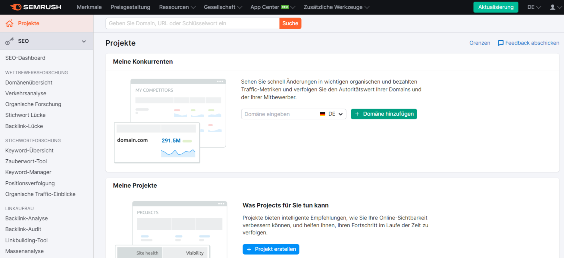Select Stichwort Lücke
This screenshot has width=564, height=258.
pos(25,115)
